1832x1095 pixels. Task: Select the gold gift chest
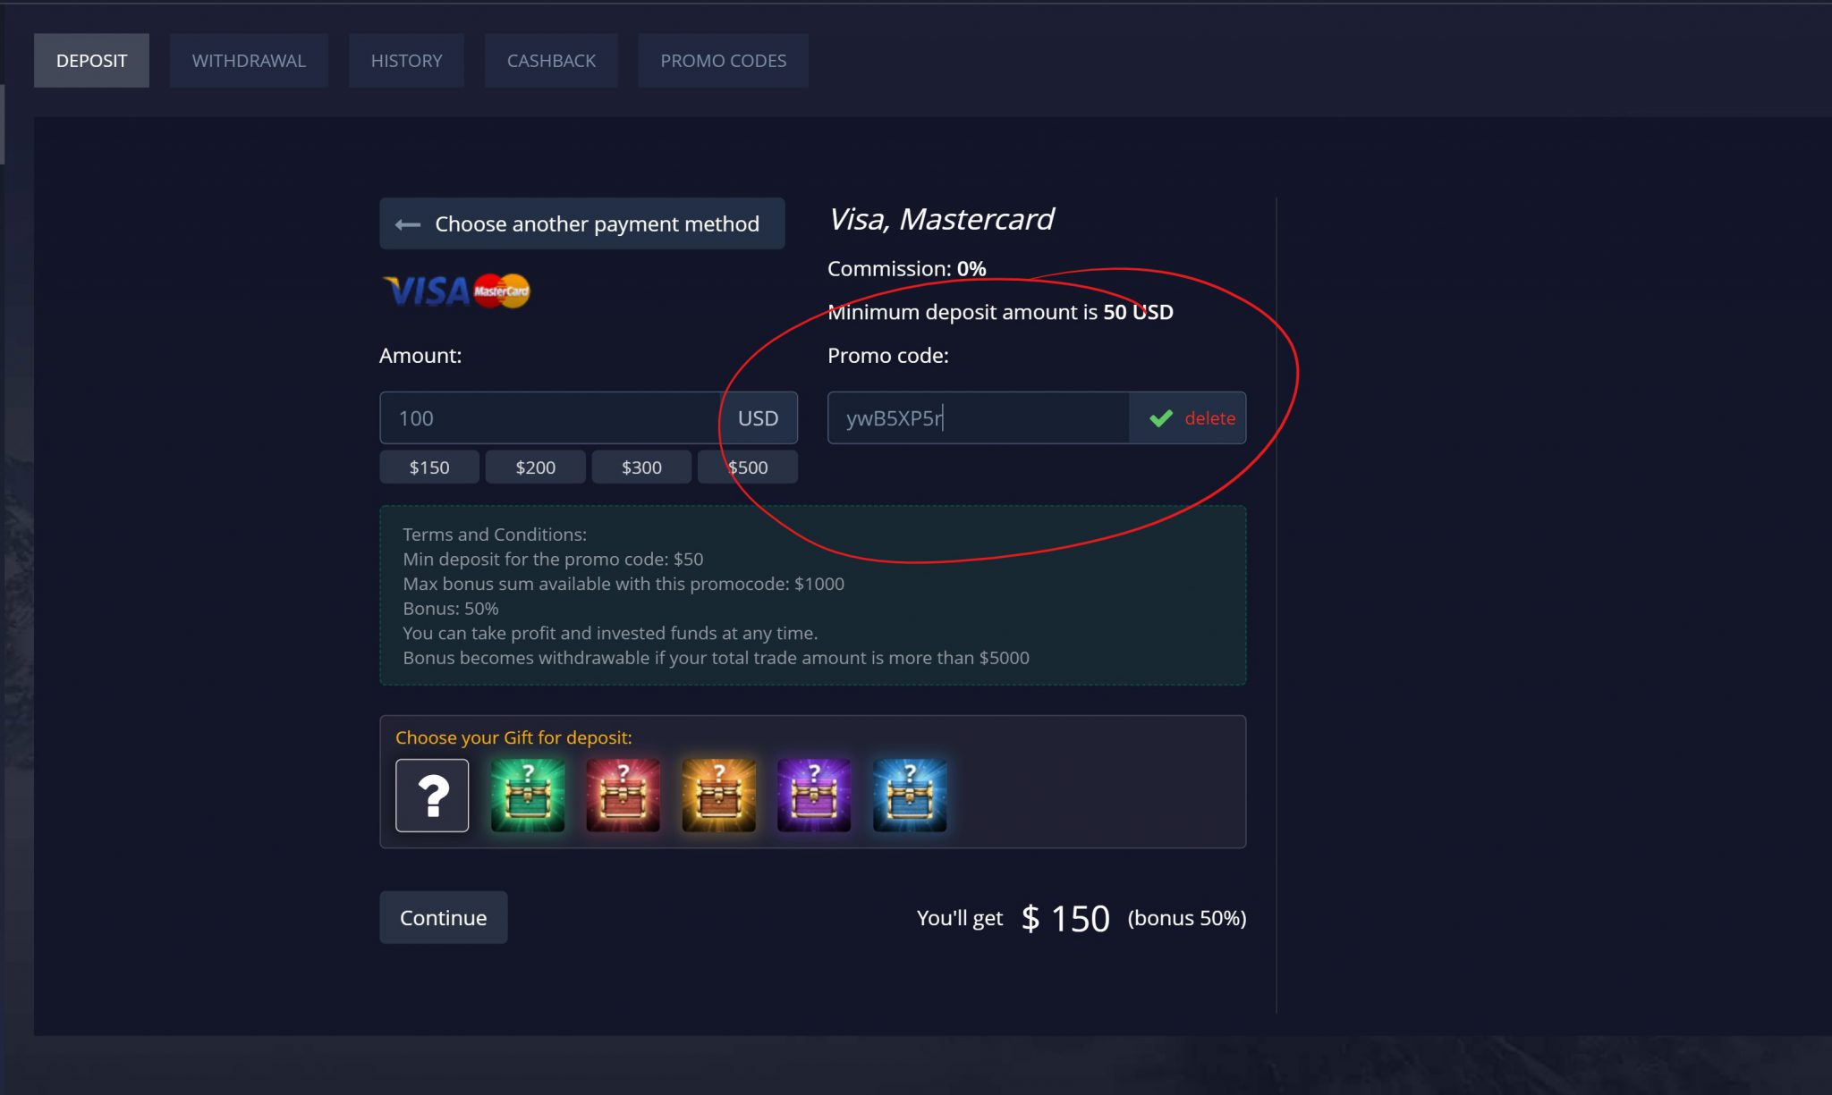pos(718,795)
